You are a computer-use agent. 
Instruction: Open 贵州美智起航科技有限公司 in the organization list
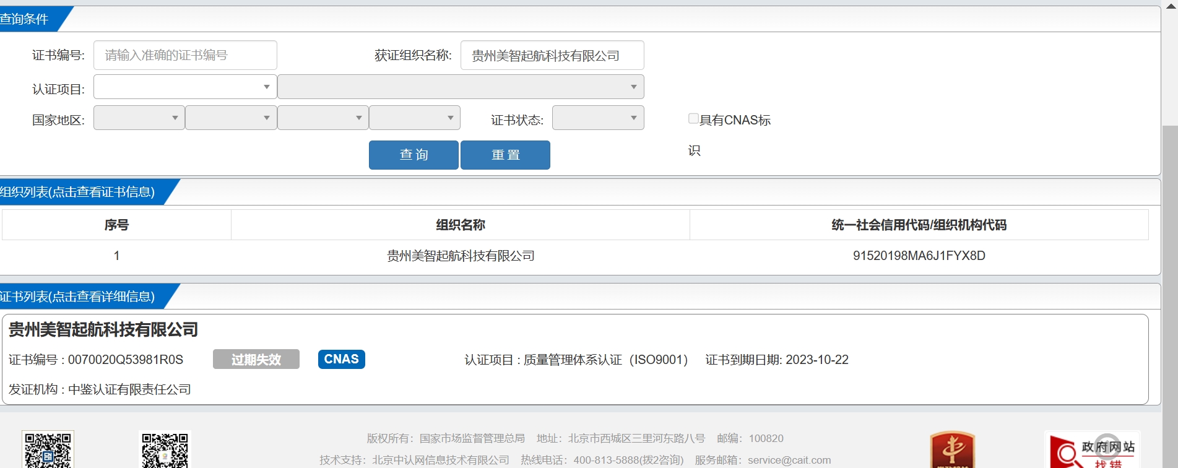(461, 256)
